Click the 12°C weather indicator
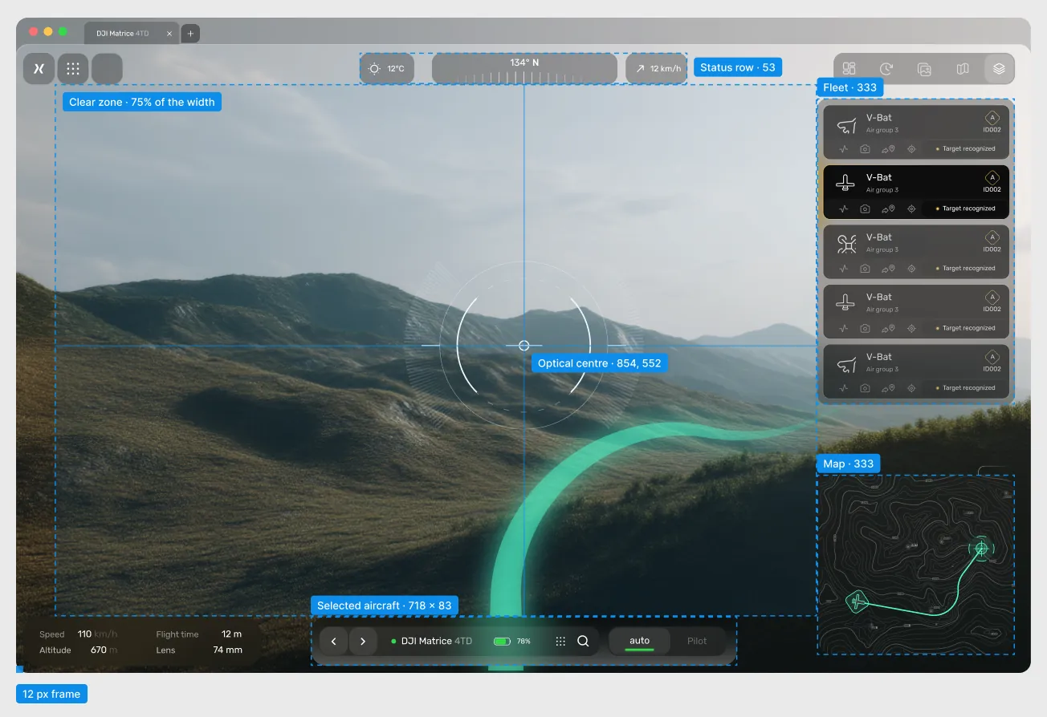 [x=387, y=69]
